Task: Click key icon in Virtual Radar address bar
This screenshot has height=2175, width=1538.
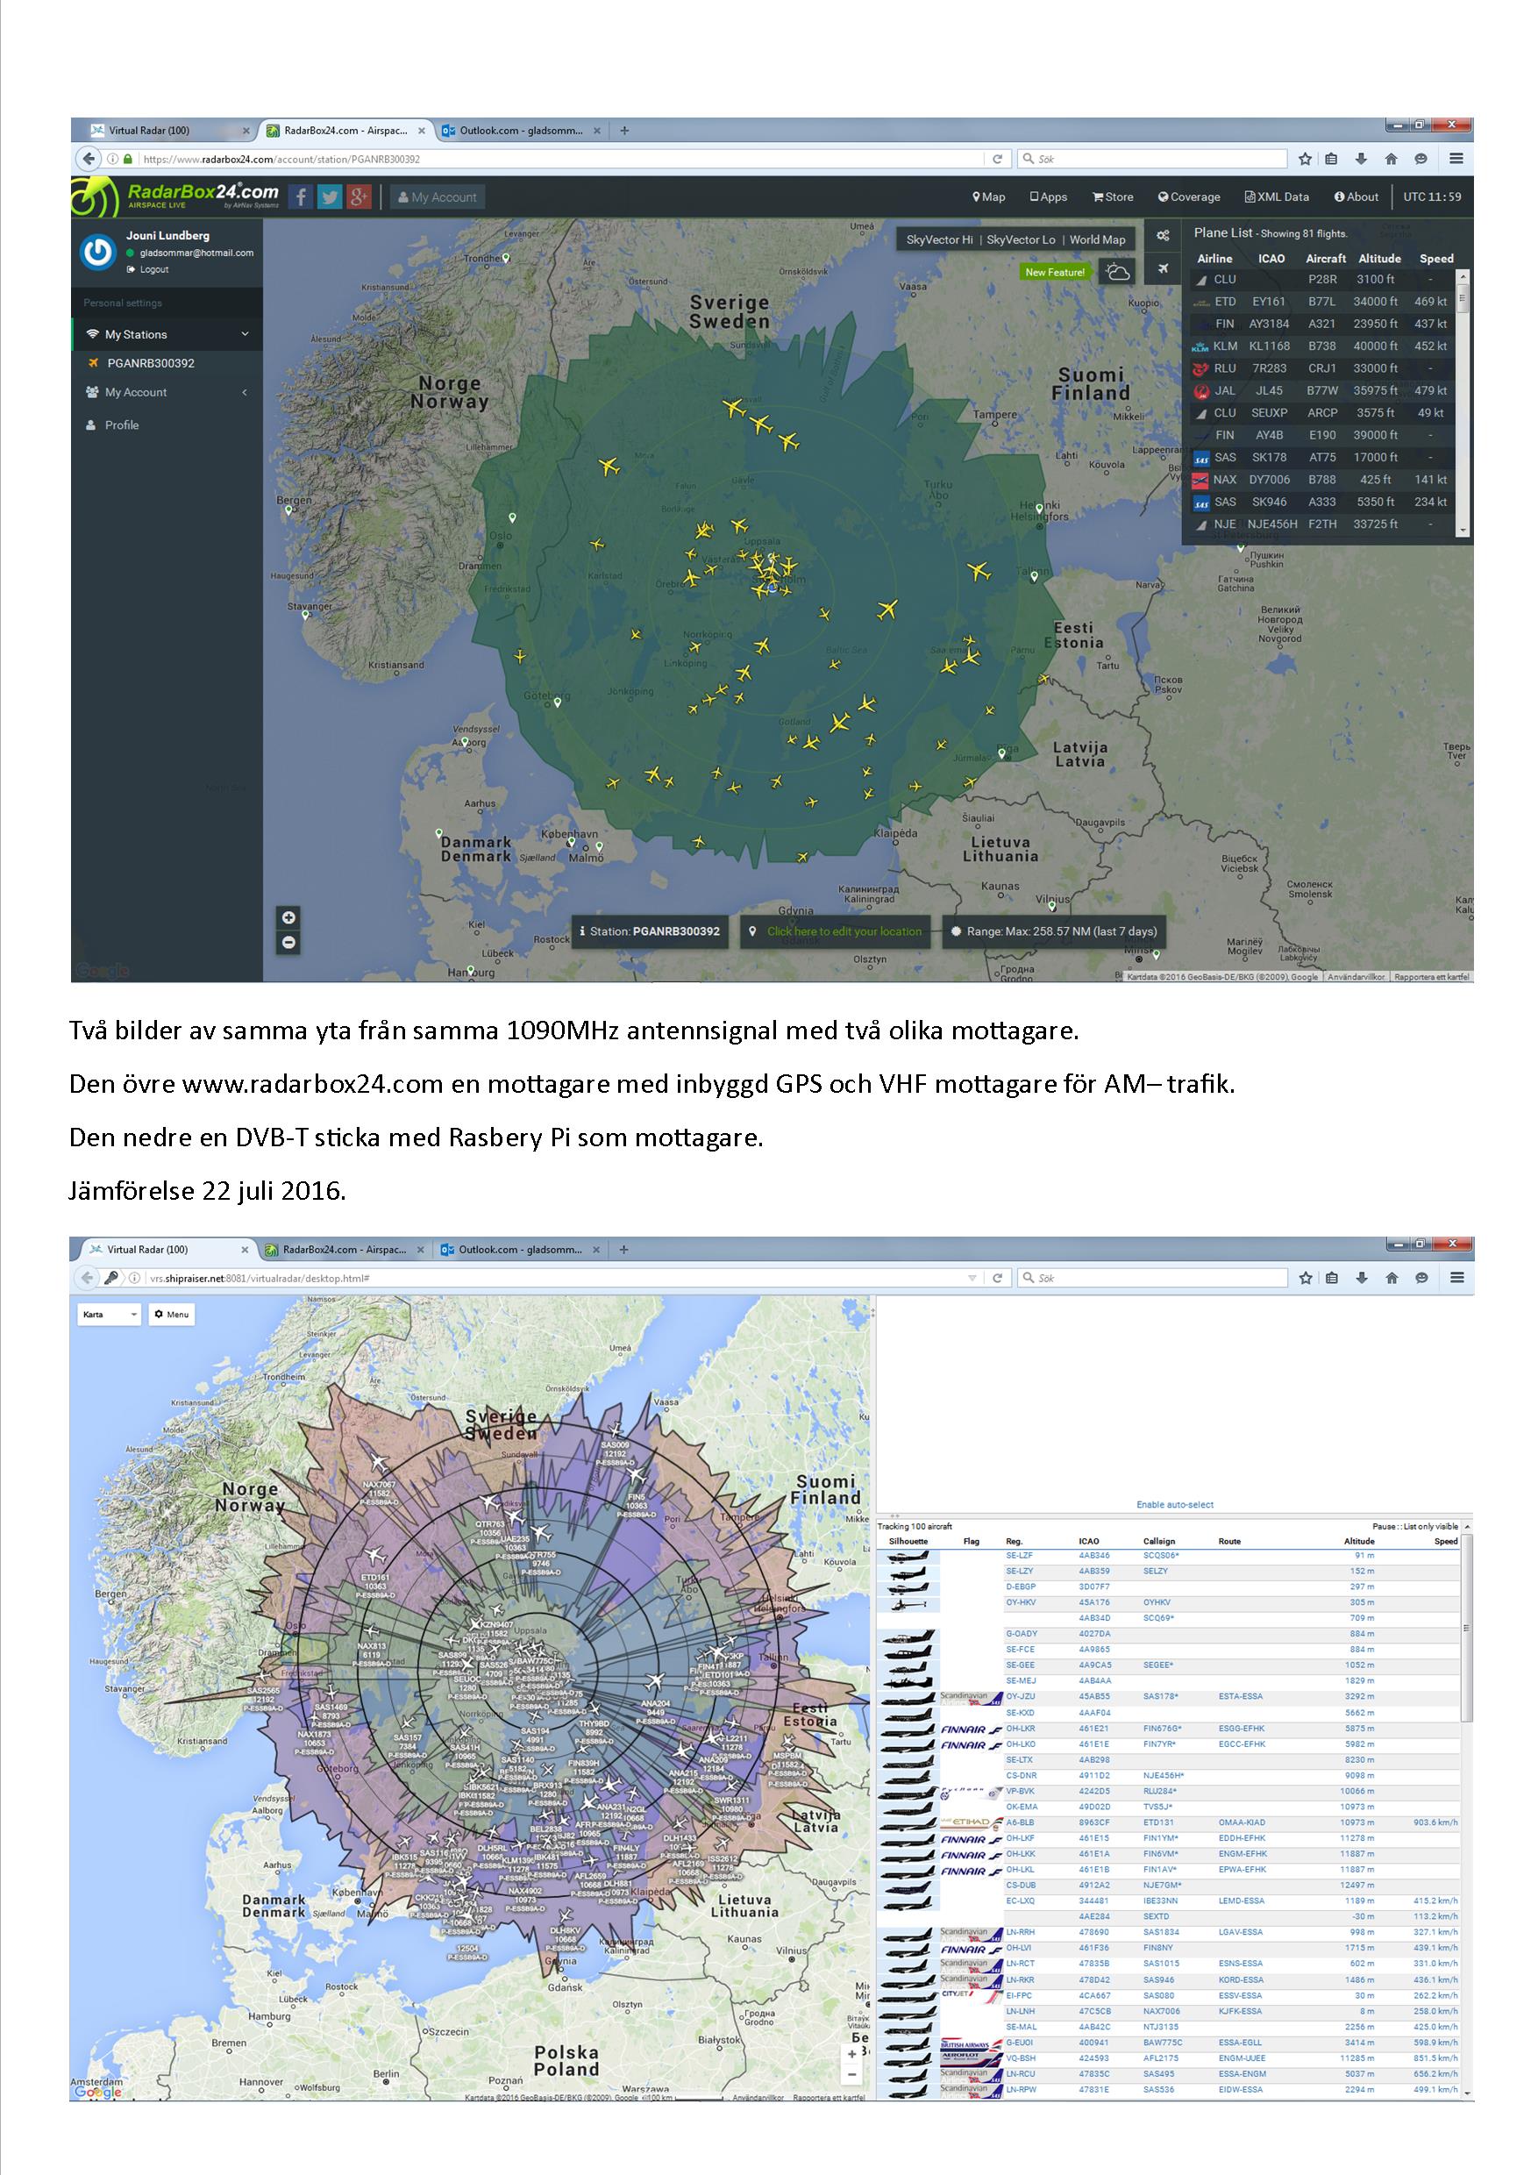Action: tap(110, 1278)
